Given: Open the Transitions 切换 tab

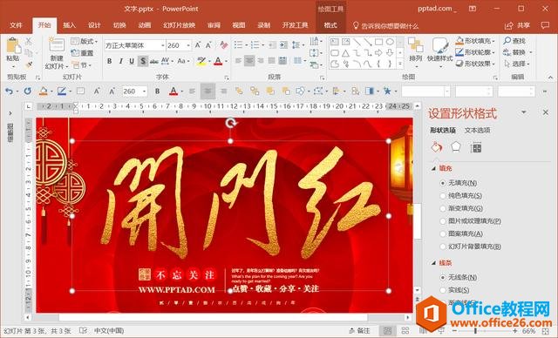Looking at the screenshot, I should point(119,25).
